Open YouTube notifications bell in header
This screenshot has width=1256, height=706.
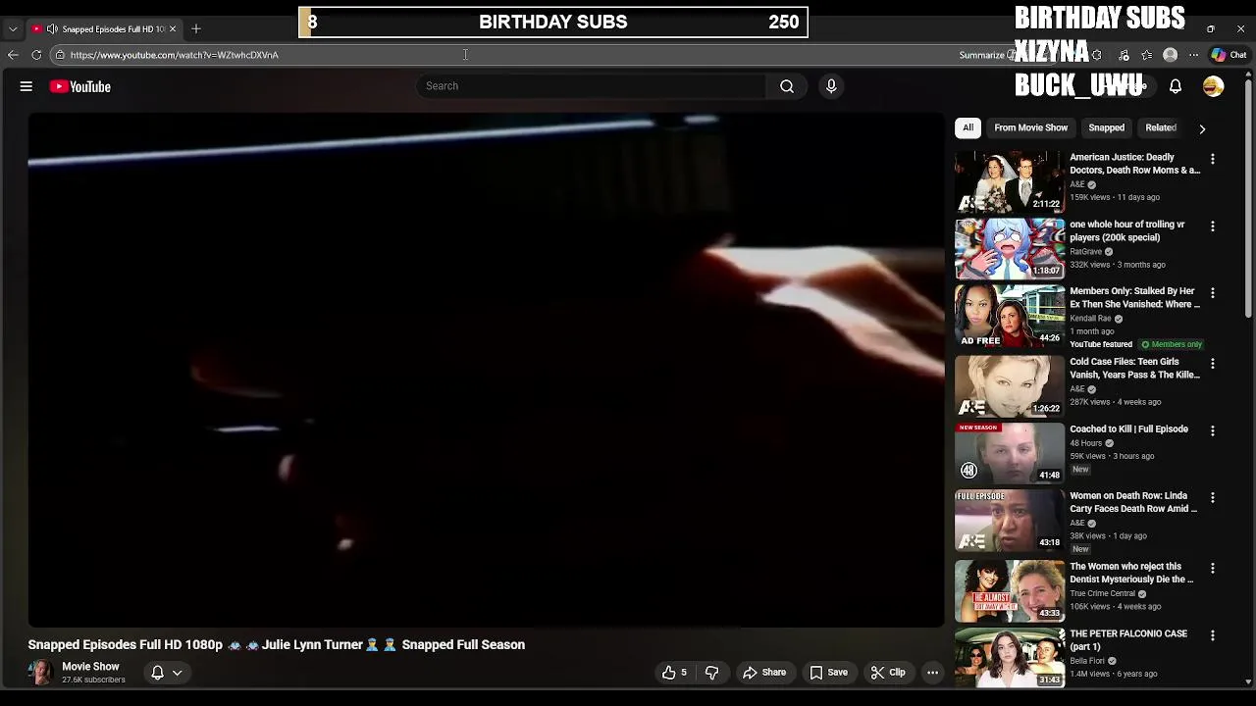pyautogui.click(x=1175, y=86)
